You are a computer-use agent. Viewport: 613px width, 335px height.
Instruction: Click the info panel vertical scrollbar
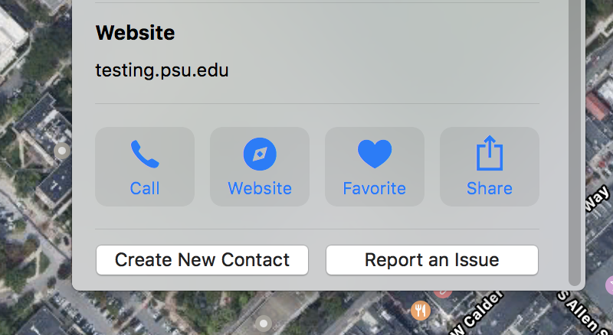(x=574, y=143)
